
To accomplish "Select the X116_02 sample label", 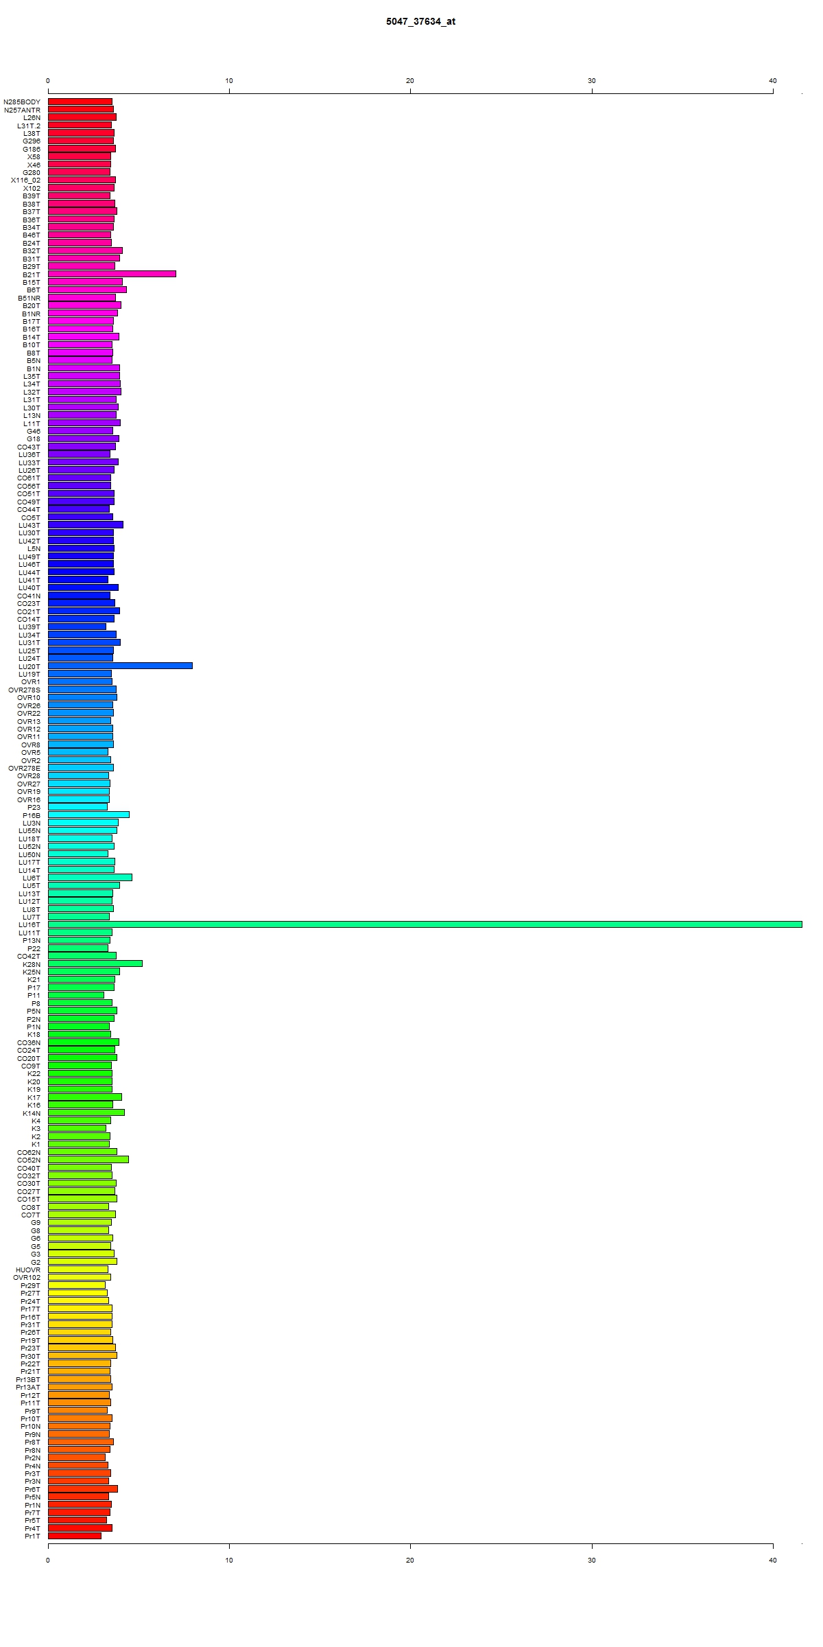I will [25, 180].
